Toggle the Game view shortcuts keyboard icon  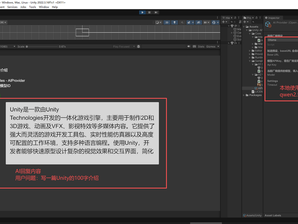click(194, 46)
